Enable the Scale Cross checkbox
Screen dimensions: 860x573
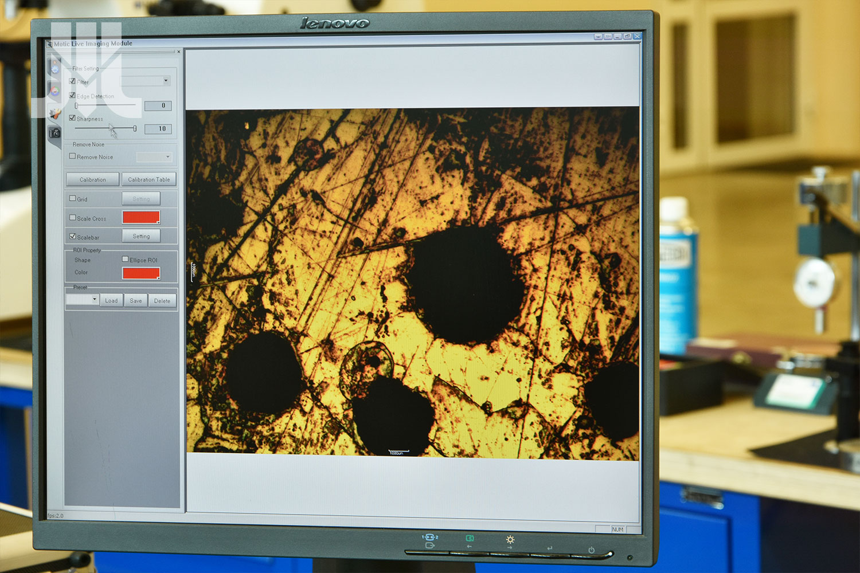coord(72,218)
